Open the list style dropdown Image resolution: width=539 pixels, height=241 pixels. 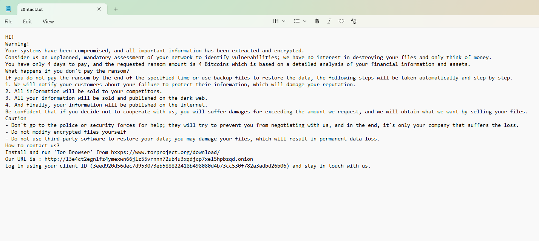pyautogui.click(x=300, y=21)
